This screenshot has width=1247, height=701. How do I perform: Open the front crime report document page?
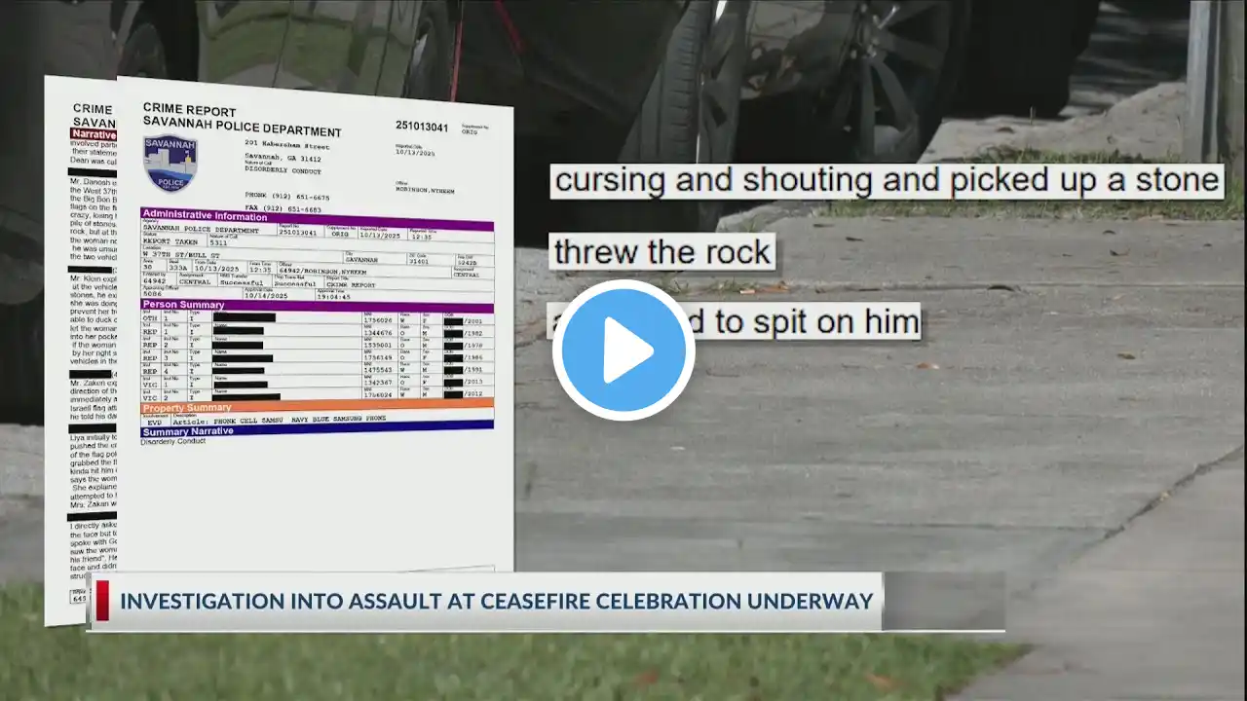[x=316, y=336]
